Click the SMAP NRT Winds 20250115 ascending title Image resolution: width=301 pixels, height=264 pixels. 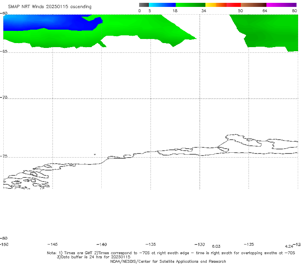pyautogui.click(x=50, y=6)
